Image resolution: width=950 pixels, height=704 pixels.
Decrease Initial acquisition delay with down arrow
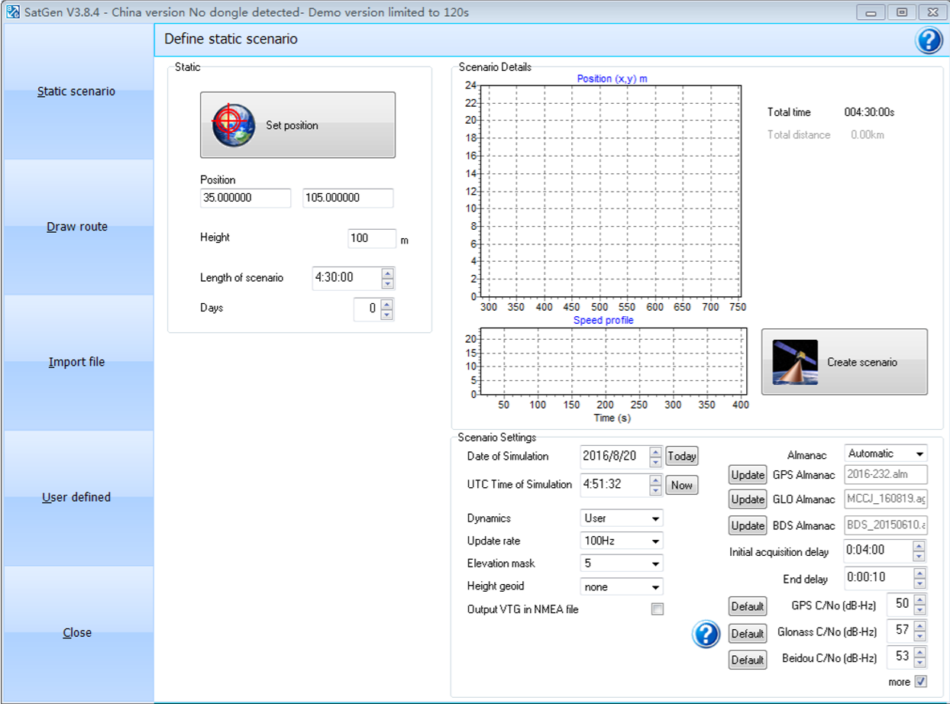coord(919,556)
